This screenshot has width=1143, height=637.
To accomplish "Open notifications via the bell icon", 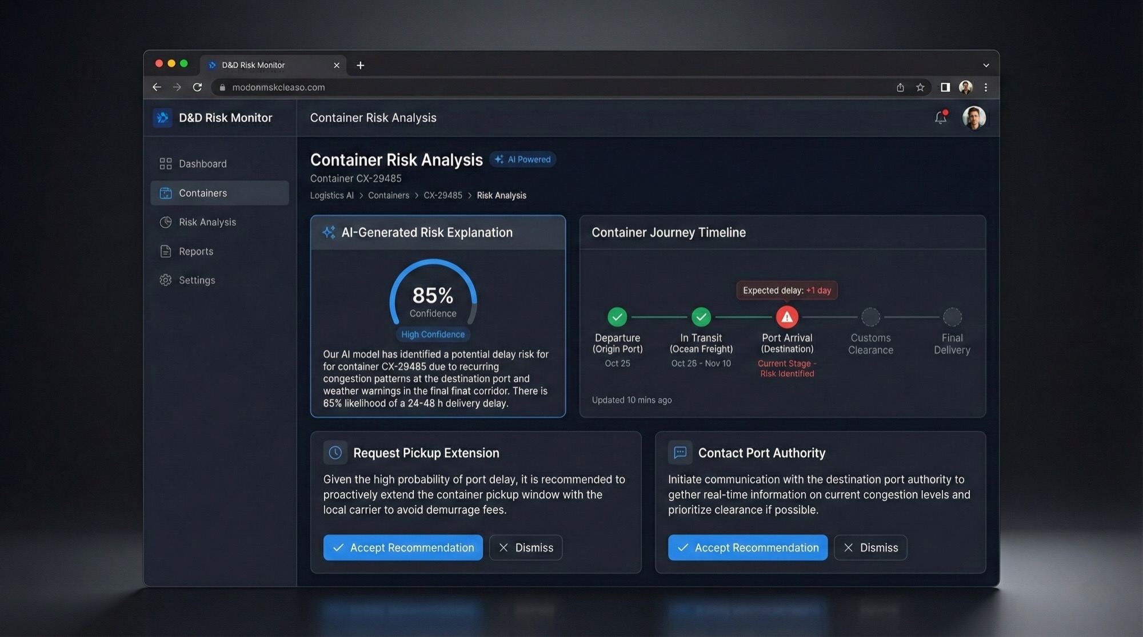I will 940,118.
